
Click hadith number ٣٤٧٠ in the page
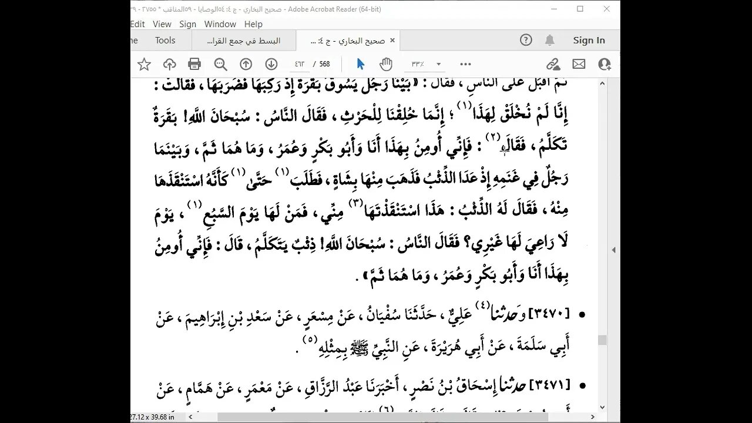tap(549, 314)
